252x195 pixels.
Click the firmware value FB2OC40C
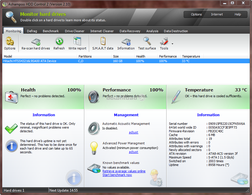pyautogui.click(x=216, y=131)
